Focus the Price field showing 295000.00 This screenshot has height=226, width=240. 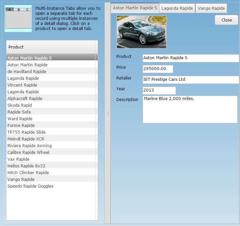pyautogui.click(x=158, y=69)
